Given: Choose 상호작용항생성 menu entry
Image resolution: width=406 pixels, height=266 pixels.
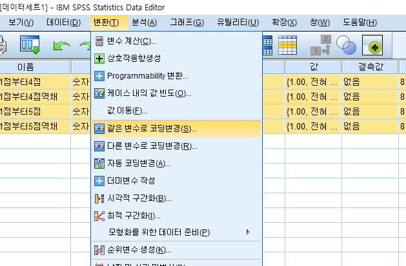Looking at the screenshot, I should [x=176, y=59].
